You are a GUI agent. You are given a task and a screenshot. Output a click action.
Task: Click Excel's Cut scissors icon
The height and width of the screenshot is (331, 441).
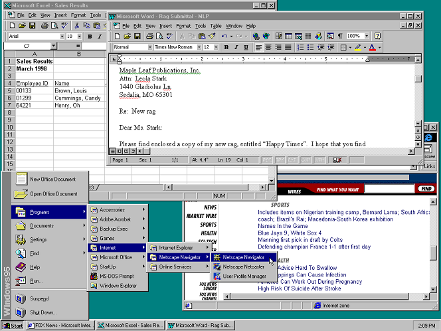tap(76, 26)
